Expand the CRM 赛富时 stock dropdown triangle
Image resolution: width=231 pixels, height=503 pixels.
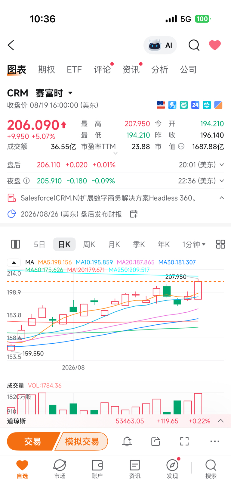(70, 93)
